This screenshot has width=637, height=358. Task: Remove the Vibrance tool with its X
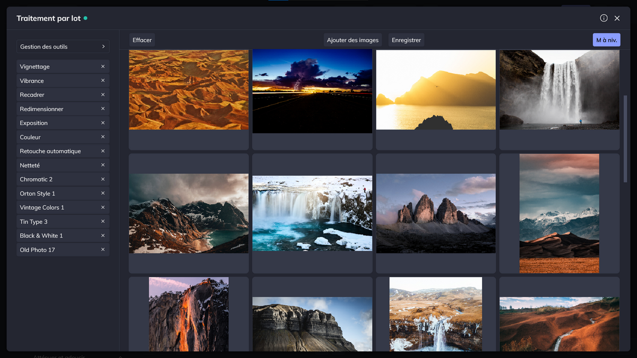(x=103, y=81)
